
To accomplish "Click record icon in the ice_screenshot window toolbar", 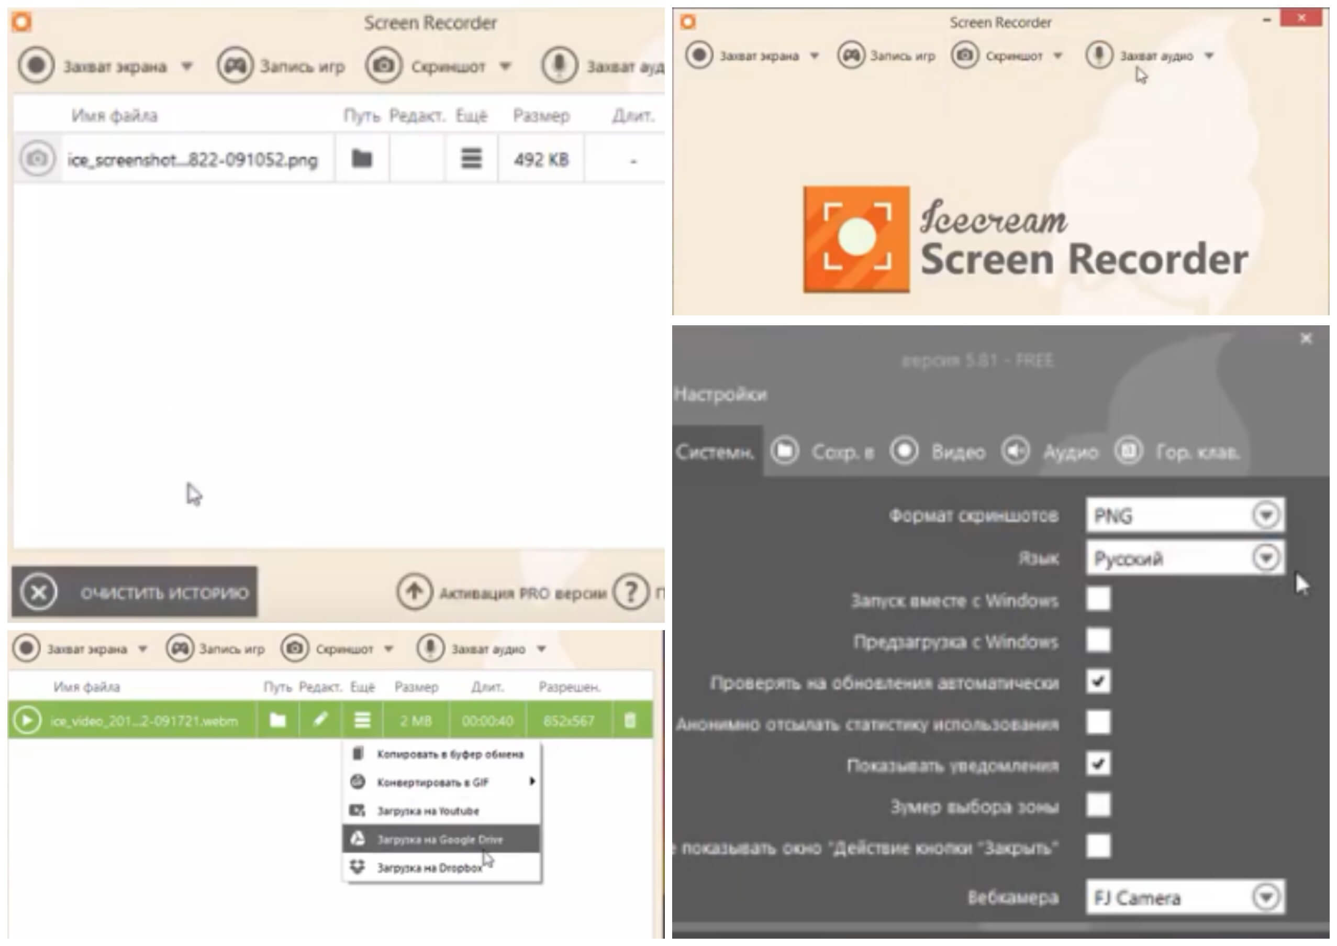I will pyautogui.click(x=36, y=65).
